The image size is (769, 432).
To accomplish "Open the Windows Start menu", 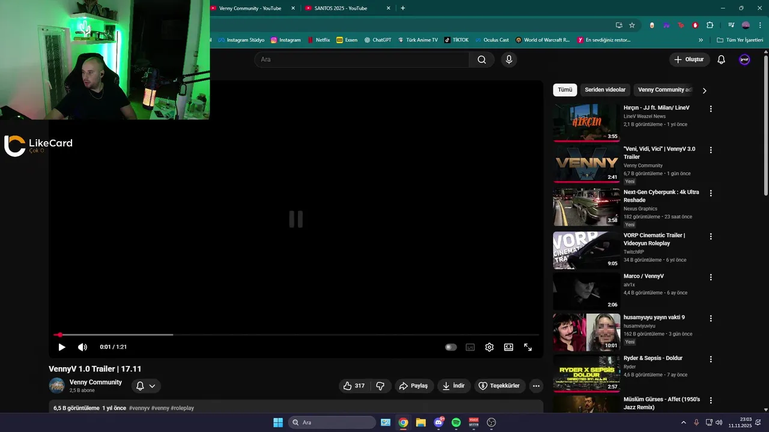I will (278, 422).
